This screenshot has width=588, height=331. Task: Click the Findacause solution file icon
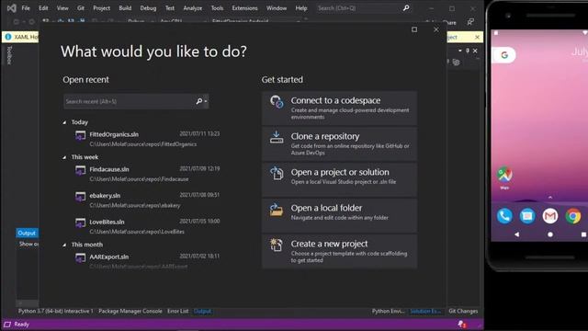80,171
